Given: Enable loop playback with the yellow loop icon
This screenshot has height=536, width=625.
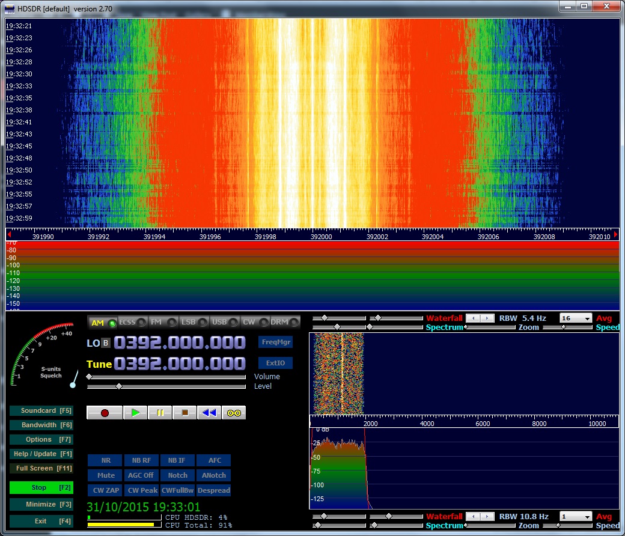Looking at the screenshot, I should pyautogui.click(x=234, y=413).
